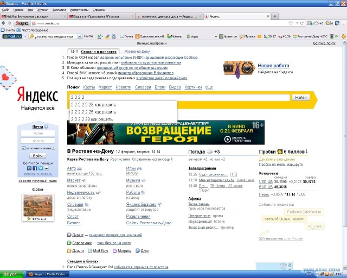Open the Закладки menu
This screenshot has width=347, height=278.
pyautogui.click(x=59, y=10)
